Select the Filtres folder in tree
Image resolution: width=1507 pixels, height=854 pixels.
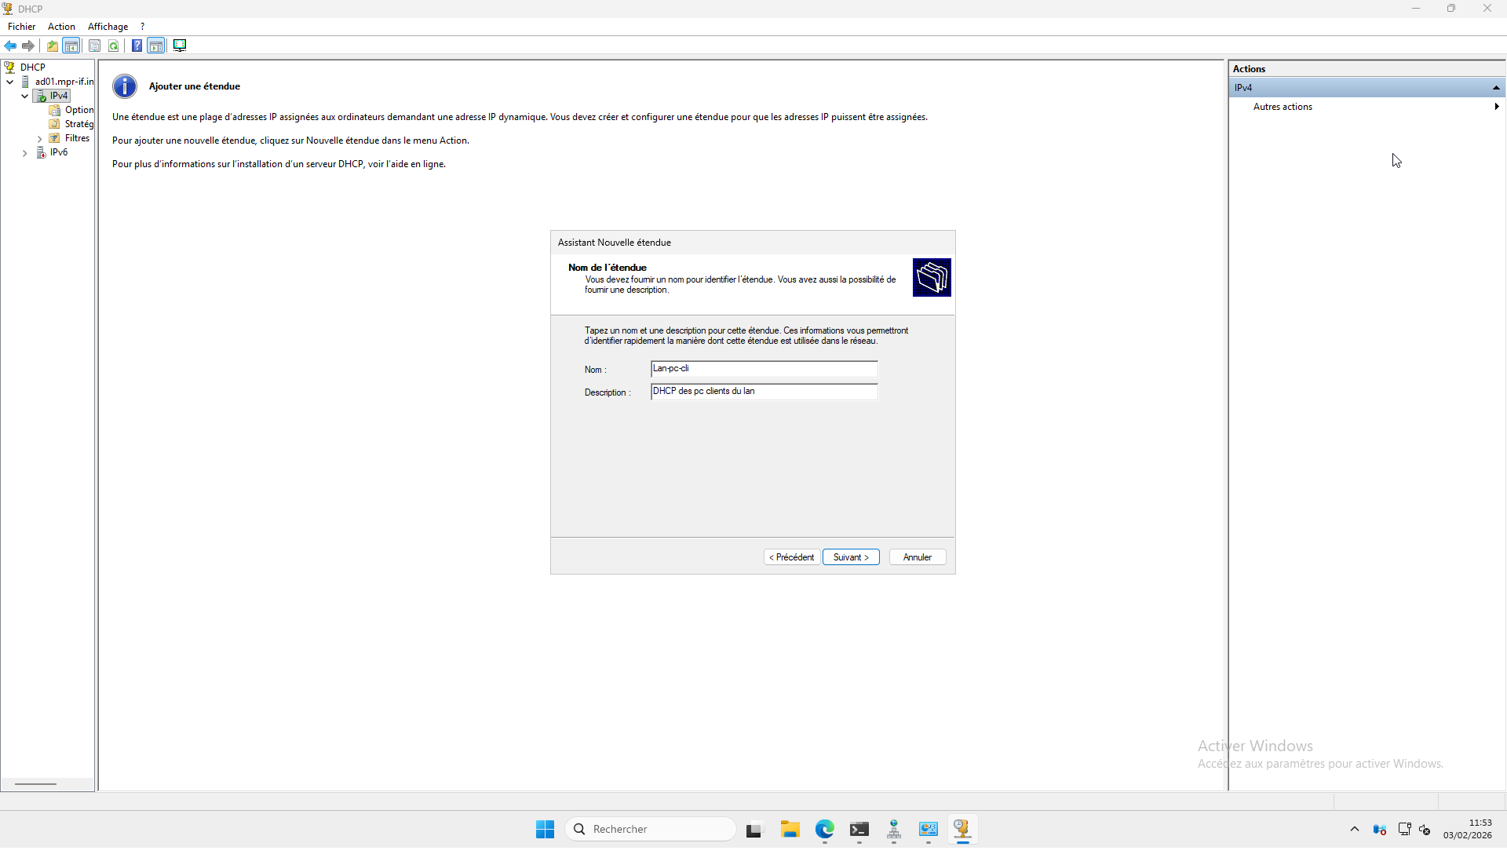coord(77,138)
